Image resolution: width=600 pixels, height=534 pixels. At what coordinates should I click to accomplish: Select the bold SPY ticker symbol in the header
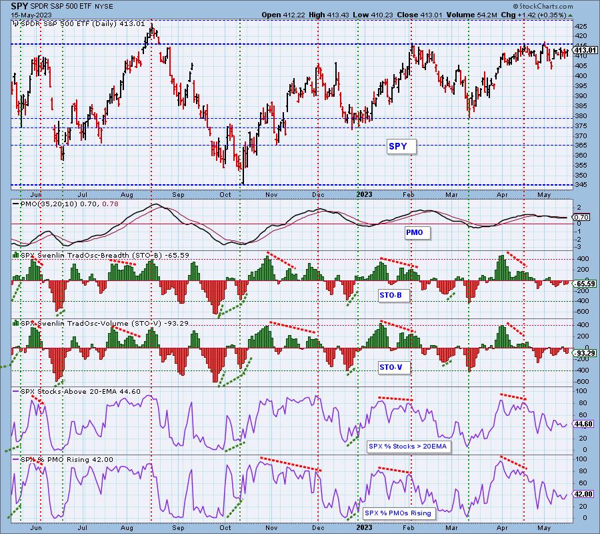(x=19, y=6)
